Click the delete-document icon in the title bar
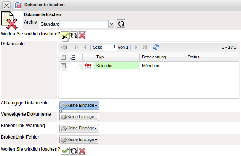Viewport: 241px width, 156px height. tap(18, 5)
